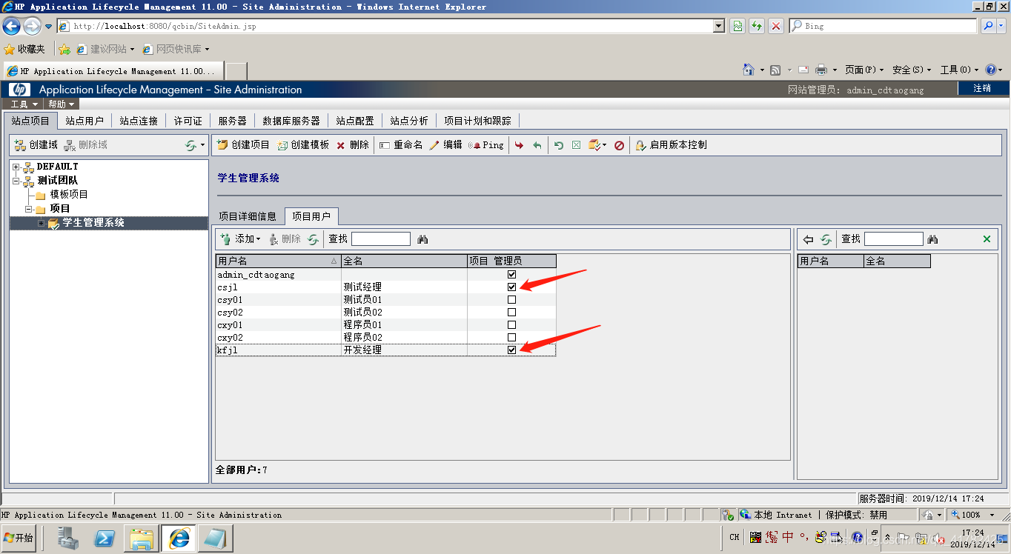This screenshot has width=1011, height=554.
Task: Click the red X Delete (删除) project icon
Action: [341, 145]
